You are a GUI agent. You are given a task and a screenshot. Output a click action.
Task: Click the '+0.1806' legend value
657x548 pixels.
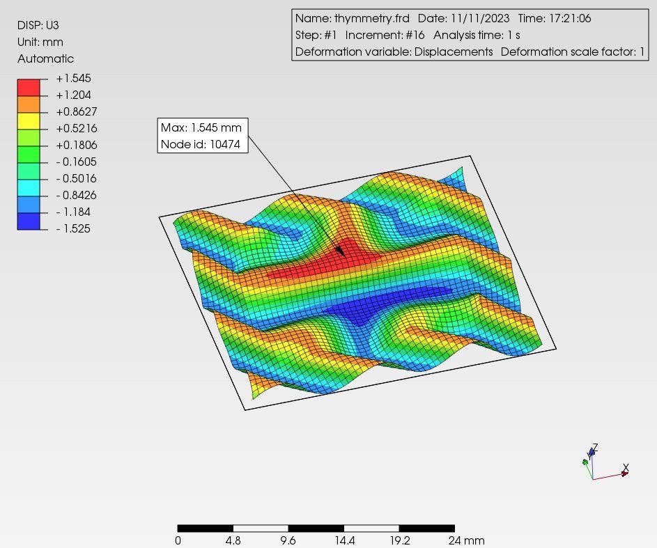pyautogui.click(x=77, y=145)
